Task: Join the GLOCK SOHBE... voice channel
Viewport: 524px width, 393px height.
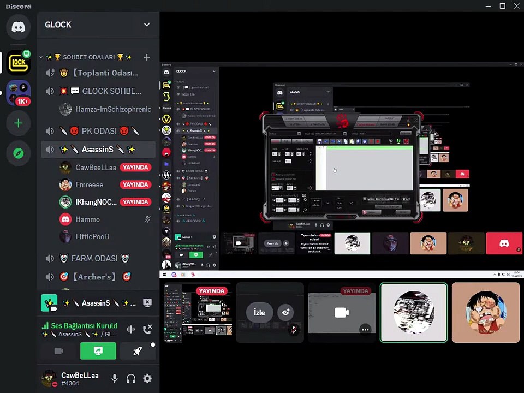Action: point(98,91)
